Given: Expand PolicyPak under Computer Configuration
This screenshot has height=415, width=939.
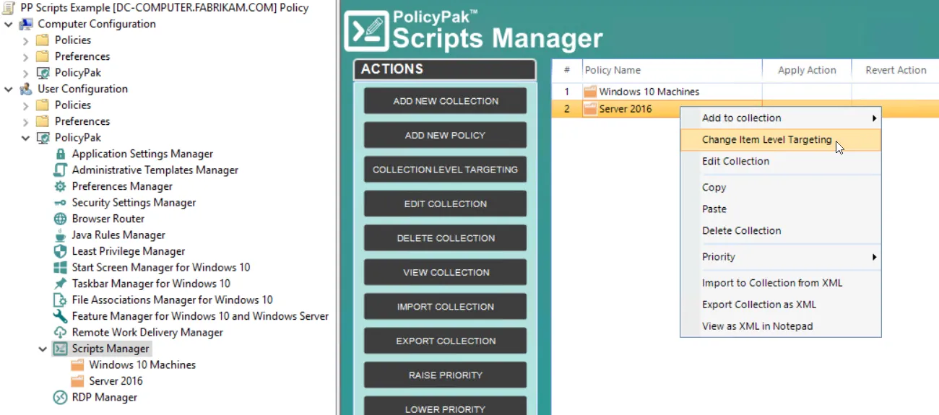Looking at the screenshot, I should coord(26,73).
